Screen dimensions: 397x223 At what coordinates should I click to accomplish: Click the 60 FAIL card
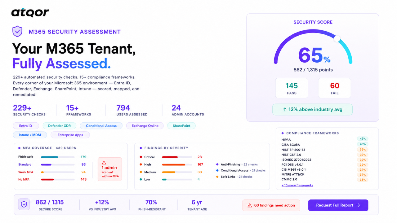coord(334,88)
